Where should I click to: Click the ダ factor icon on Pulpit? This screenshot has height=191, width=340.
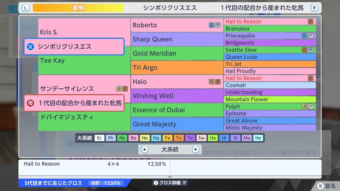[x=311, y=106]
